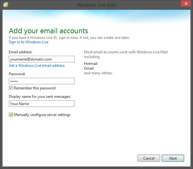Image resolution: width=193 pixels, height=169 pixels.
Task: Click the Email address label
Action: point(20,52)
